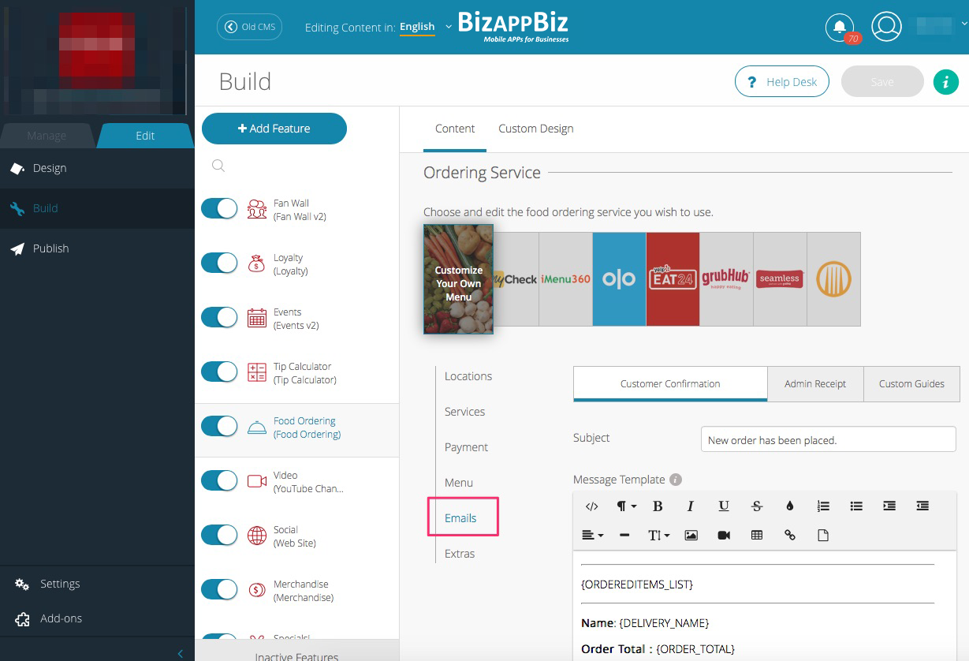Screen dimensions: 969x661
Task: Click the Add Feature button
Action: click(274, 129)
